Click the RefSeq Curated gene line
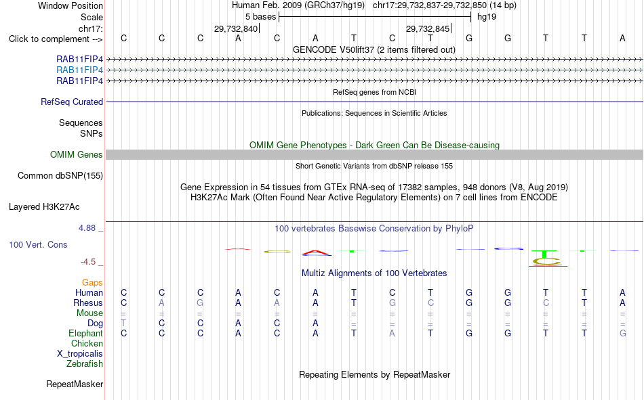This screenshot has width=644, height=400. [x=374, y=102]
